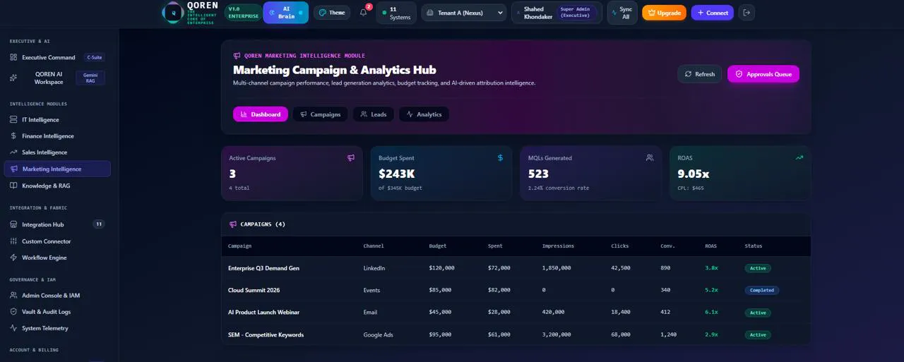
Task: Click the Finance Intelligence dollar icon
Action: (x=13, y=136)
